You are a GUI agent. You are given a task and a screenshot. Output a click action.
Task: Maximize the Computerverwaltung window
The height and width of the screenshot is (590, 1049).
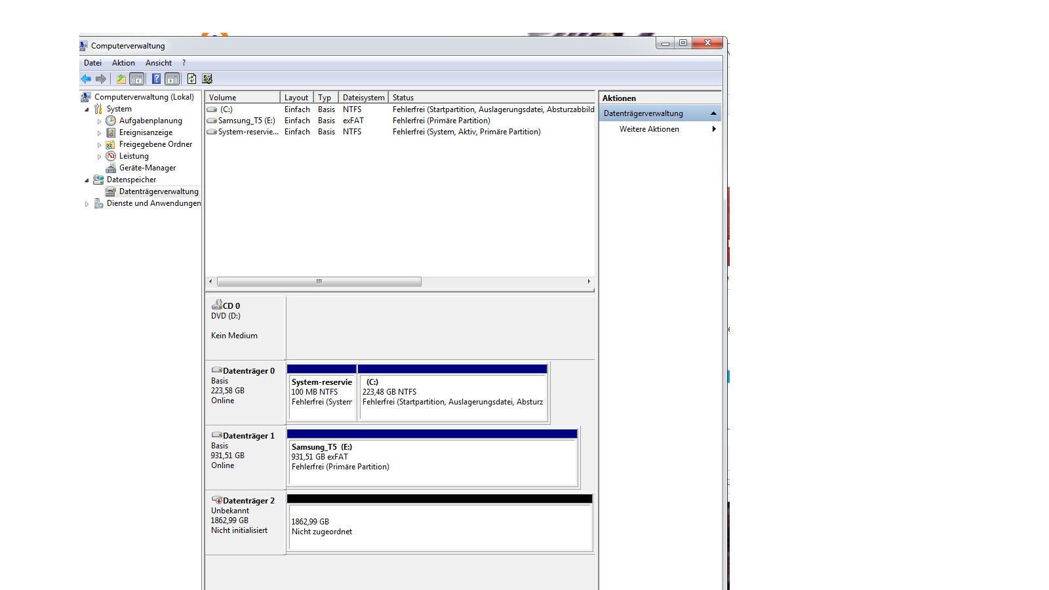(x=683, y=43)
